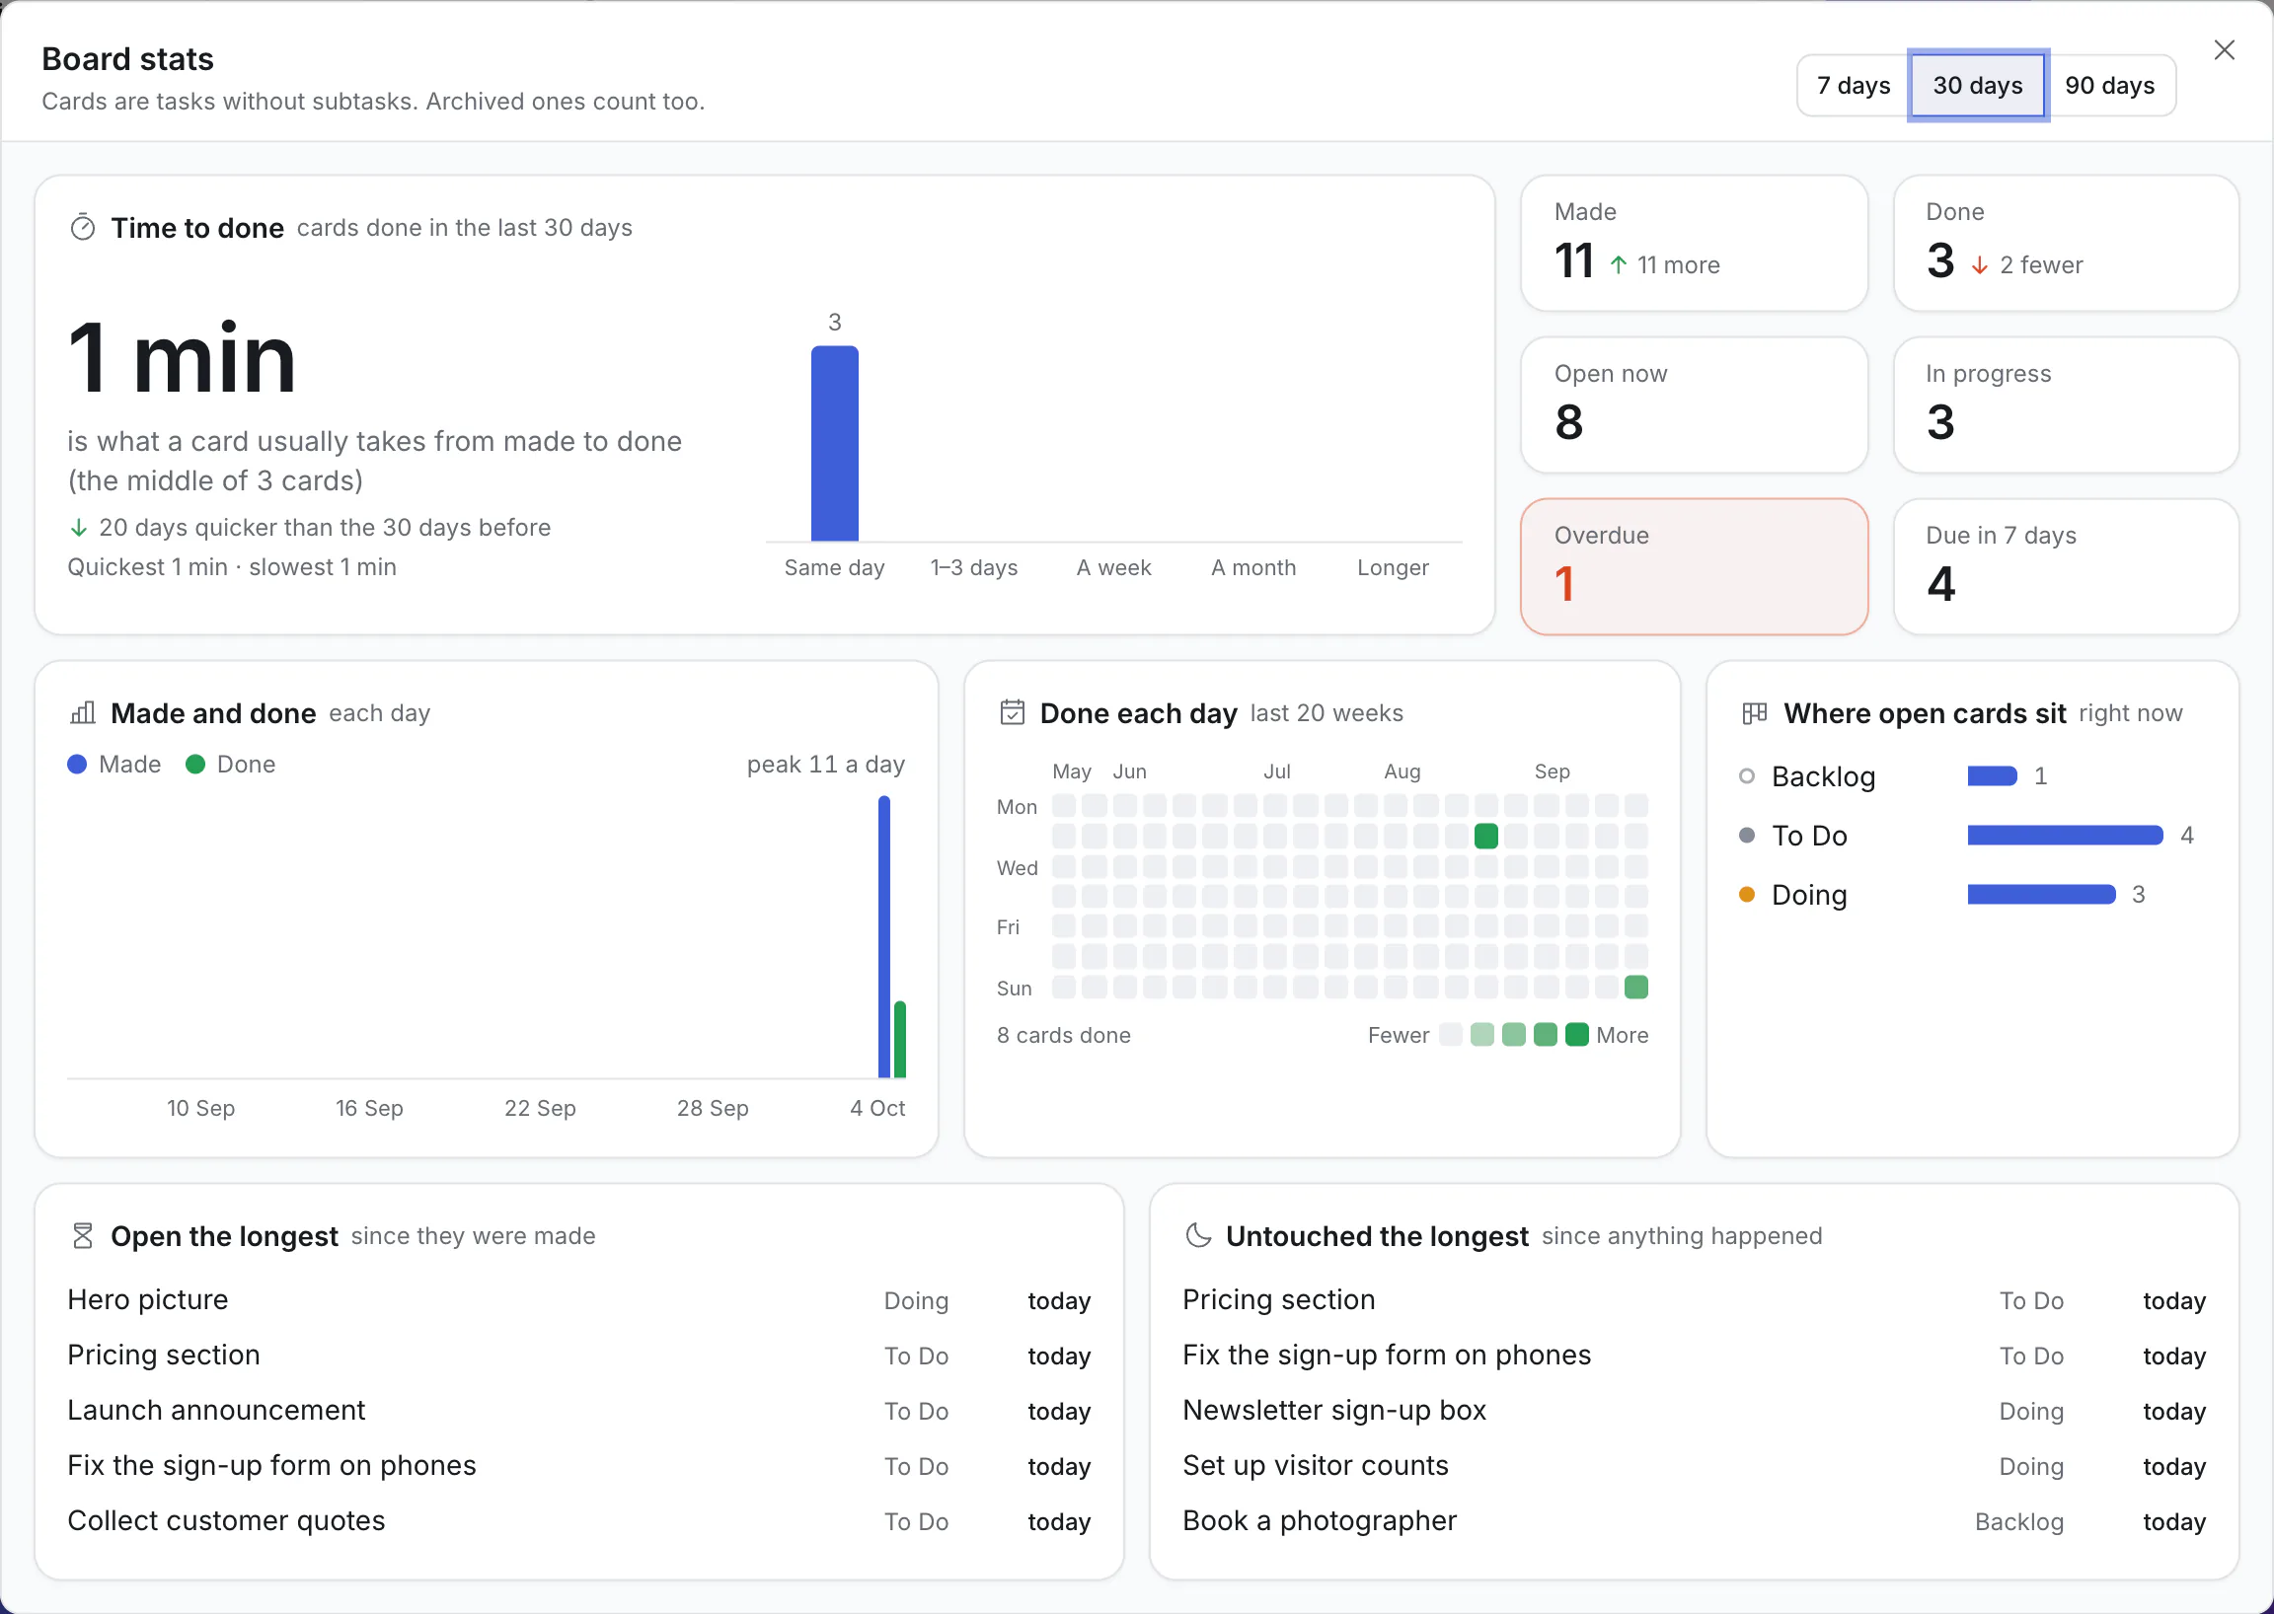The height and width of the screenshot is (1614, 2274).
Task: Click the darkest green More legend square
Action: pos(1576,1035)
